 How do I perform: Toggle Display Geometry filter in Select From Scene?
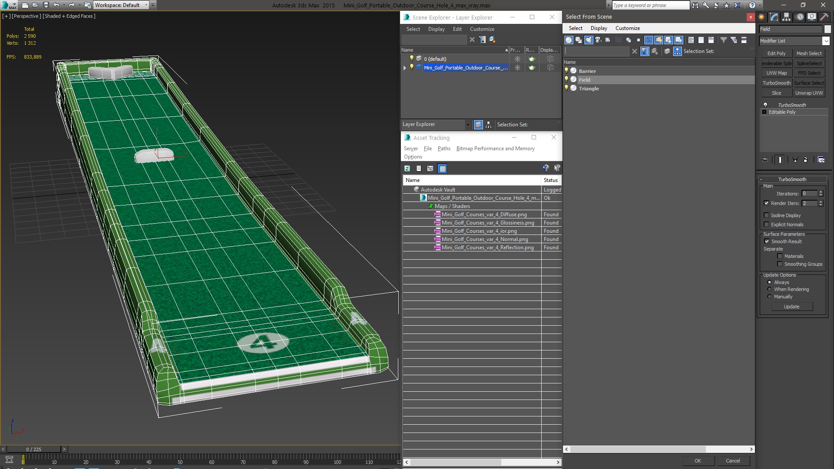(569, 40)
